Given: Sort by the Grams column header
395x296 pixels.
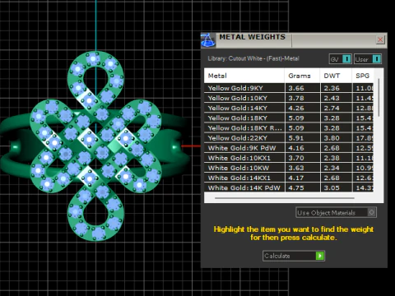Looking at the screenshot, I should pyautogui.click(x=302, y=76).
